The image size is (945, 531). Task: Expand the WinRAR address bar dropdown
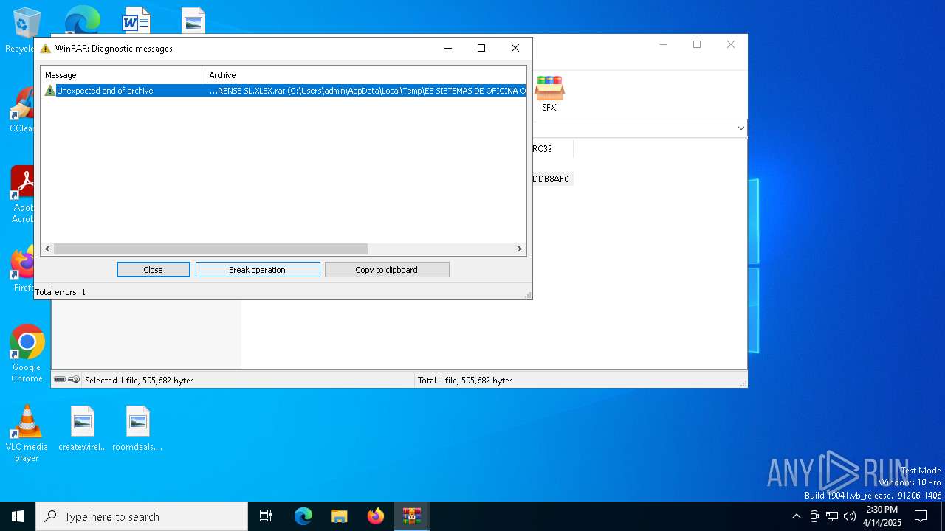(x=740, y=128)
